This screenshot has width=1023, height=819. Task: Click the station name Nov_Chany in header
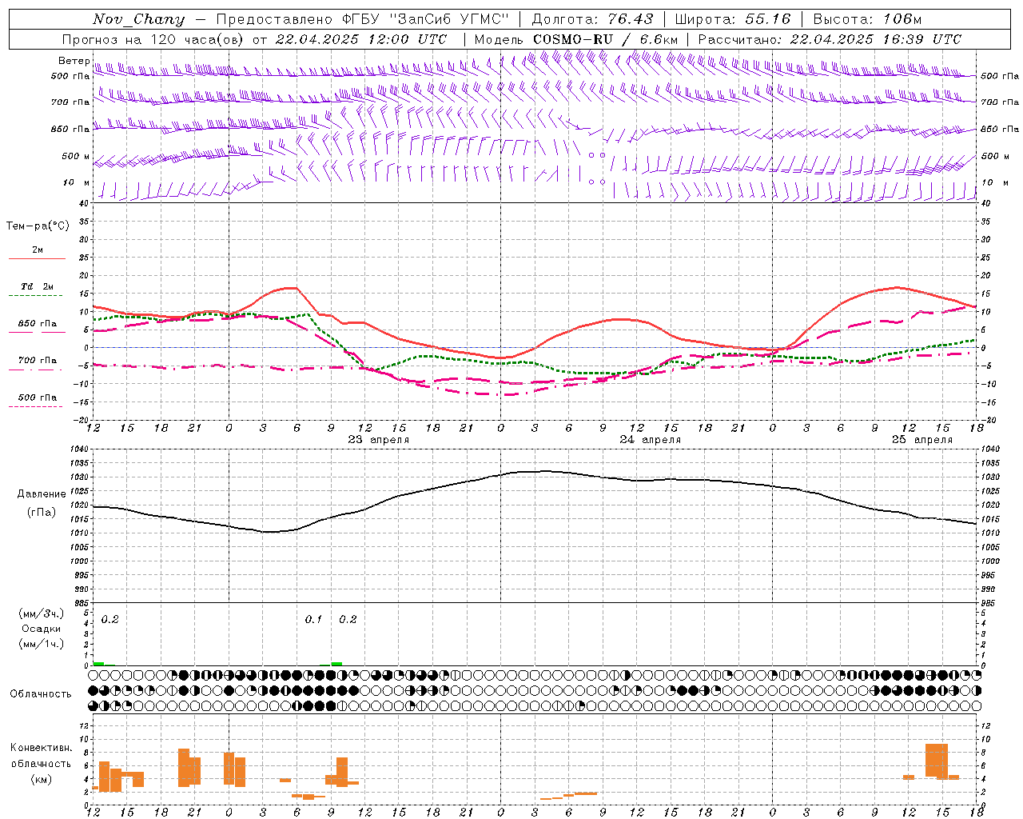tap(138, 19)
